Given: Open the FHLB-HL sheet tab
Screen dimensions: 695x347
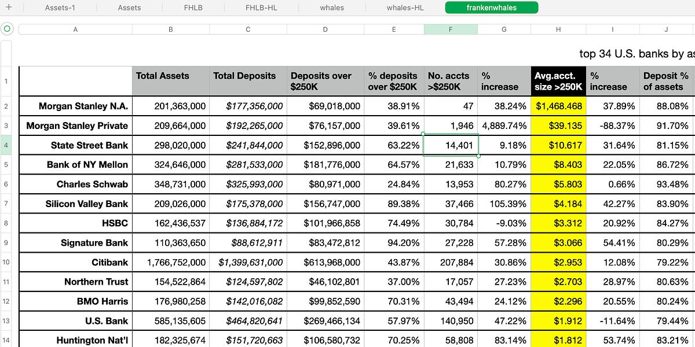Looking at the screenshot, I should 262,8.
